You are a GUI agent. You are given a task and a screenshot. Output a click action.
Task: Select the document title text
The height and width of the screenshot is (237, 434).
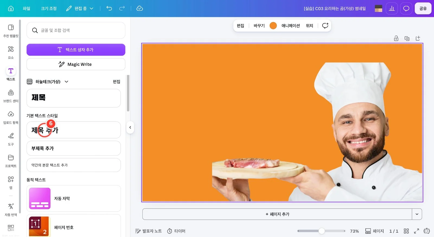click(x=335, y=8)
